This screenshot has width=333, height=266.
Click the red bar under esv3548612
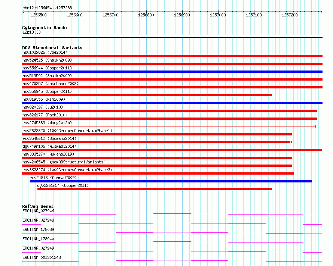pyautogui.click(x=157, y=142)
